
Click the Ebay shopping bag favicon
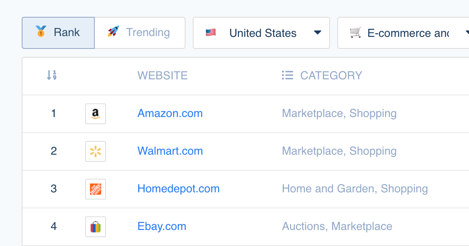[x=95, y=226]
